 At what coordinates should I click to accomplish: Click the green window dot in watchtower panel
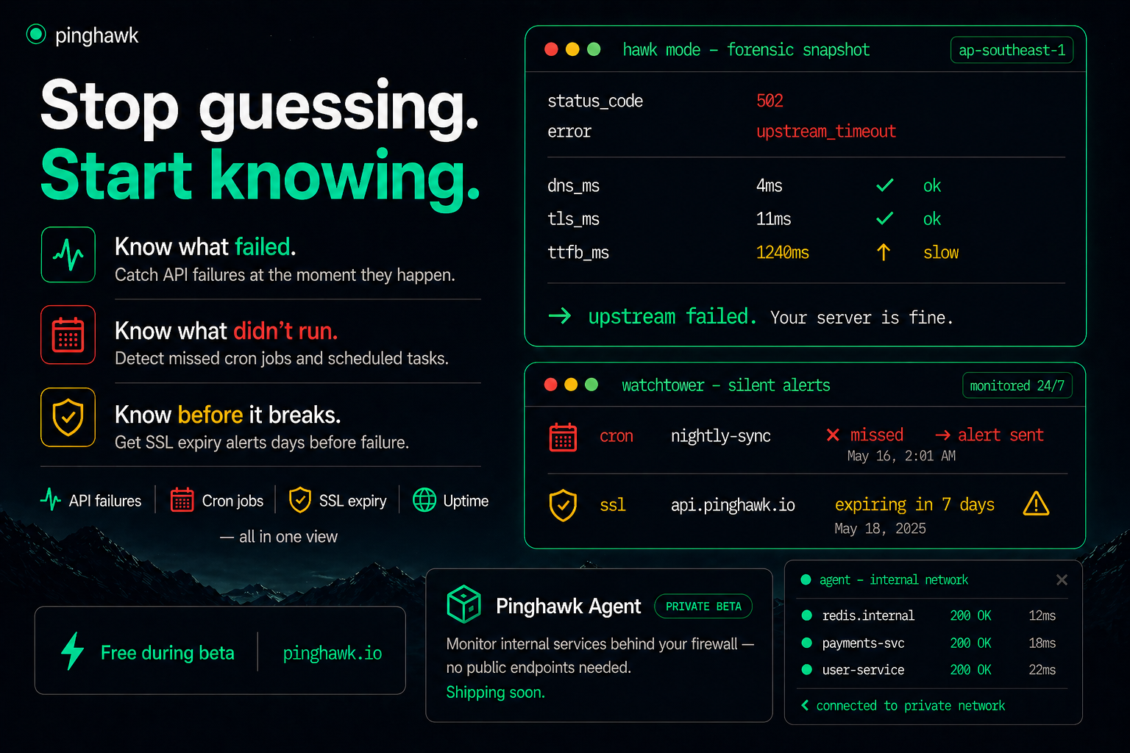click(x=591, y=385)
